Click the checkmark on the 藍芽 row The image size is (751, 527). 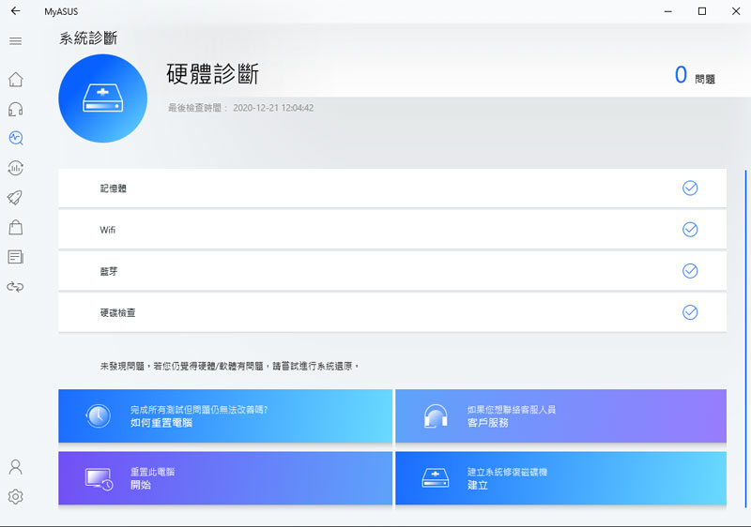click(690, 271)
